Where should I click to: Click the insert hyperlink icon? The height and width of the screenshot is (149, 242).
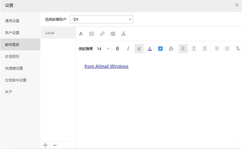pyautogui.click(x=102, y=33)
